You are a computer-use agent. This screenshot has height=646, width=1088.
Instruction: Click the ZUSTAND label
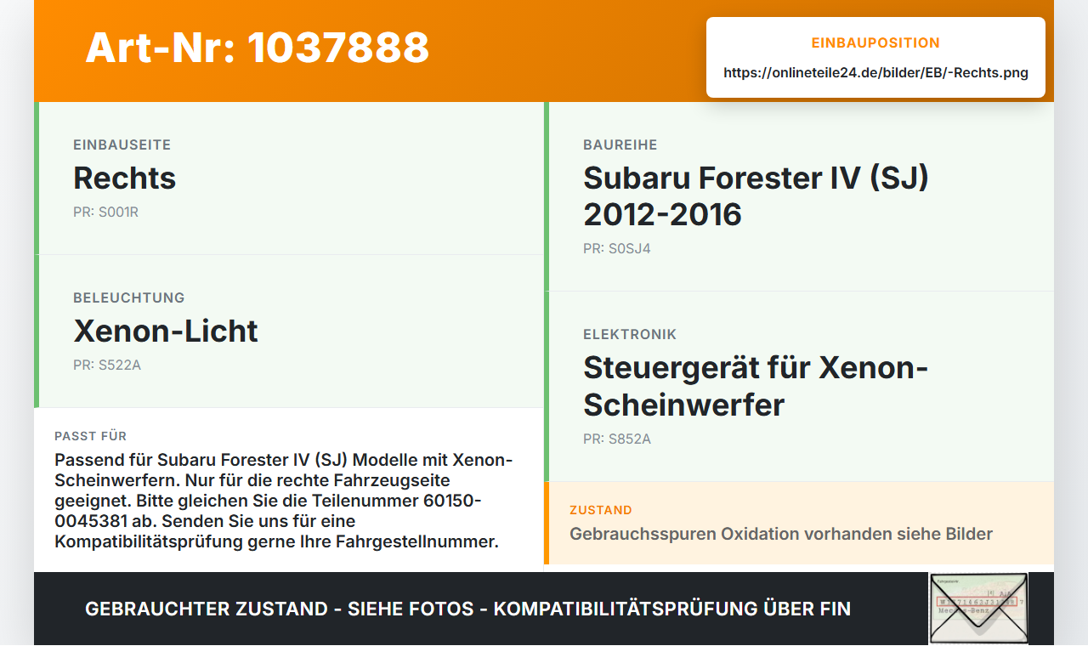click(x=601, y=510)
